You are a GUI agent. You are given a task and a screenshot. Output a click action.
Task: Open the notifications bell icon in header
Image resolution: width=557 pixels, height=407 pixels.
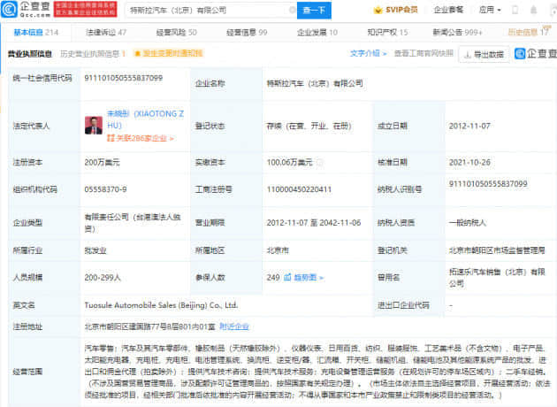coord(533,10)
